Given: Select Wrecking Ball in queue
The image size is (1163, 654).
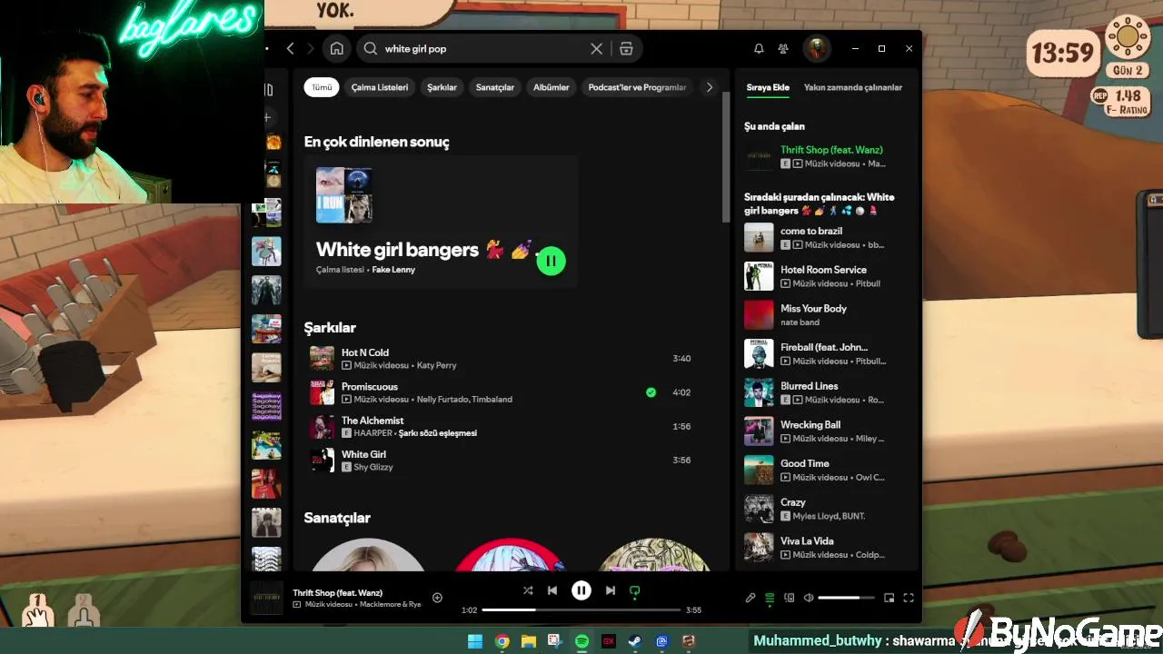Looking at the screenshot, I should tap(827, 431).
